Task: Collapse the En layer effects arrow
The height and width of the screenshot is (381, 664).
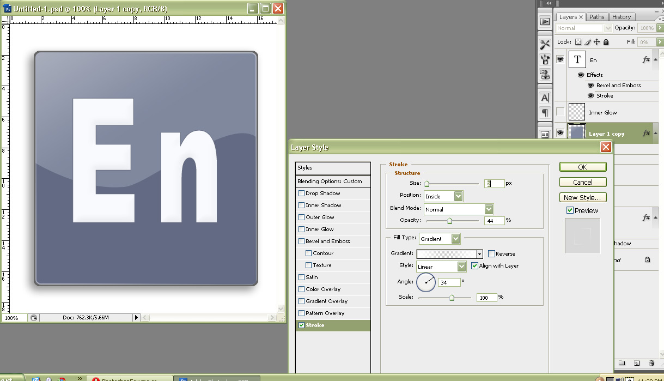Action: 656,60
